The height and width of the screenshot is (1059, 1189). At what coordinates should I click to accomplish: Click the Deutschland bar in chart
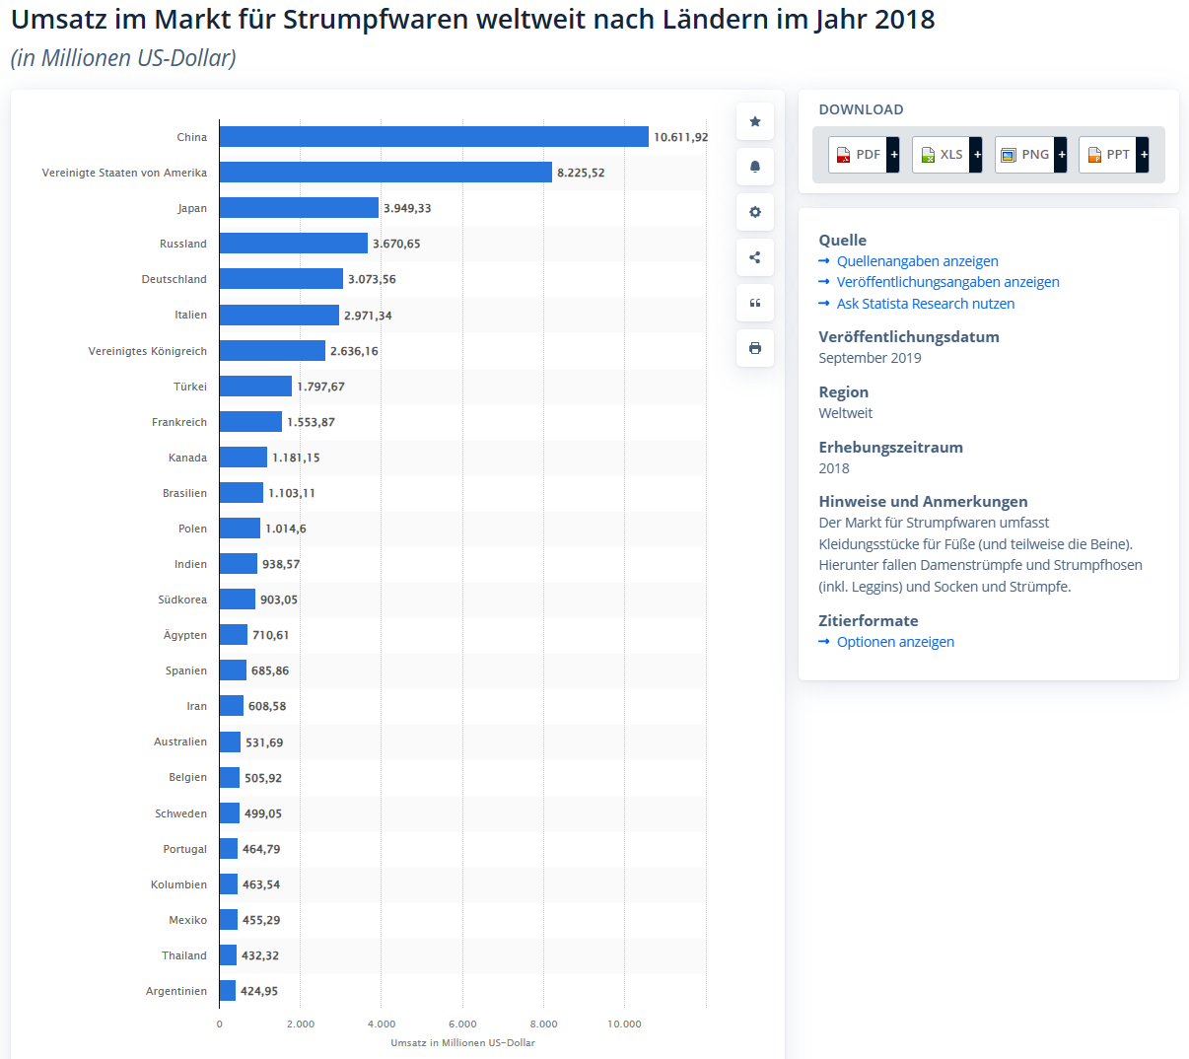[x=281, y=279]
